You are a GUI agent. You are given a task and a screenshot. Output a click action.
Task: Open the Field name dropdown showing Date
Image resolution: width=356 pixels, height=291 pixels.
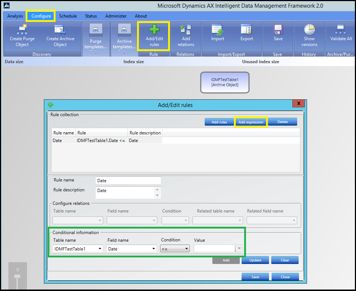click(x=132, y=249)
